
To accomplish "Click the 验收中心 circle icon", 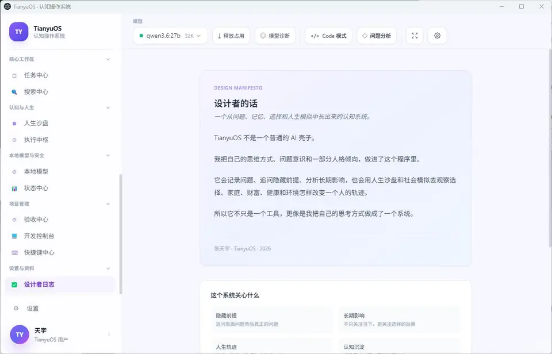I will (14, 220).
